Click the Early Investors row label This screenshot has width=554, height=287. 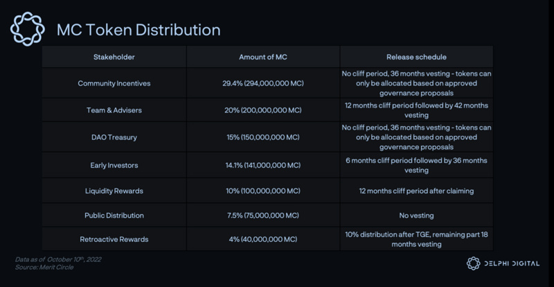(x=114, y=164)
